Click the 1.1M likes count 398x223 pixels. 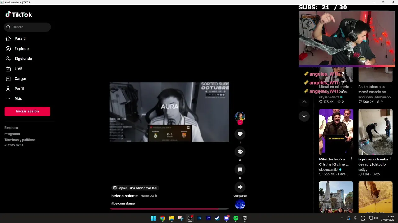pyautogui.click(x=366, y=174)
